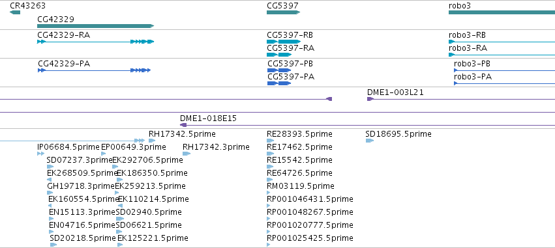The image size is (555, 248).
Task: Click the IP06684.5prime EST arrow
Action: 40,154
